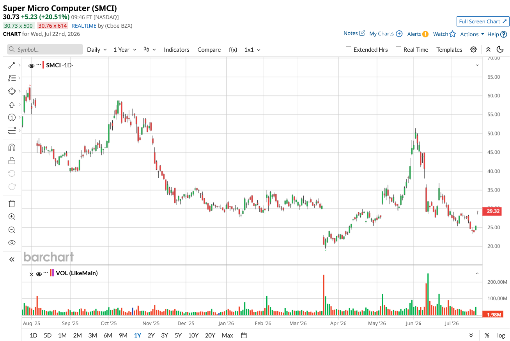Open the double-chevron menu in bottom bar

pos(471,335)
